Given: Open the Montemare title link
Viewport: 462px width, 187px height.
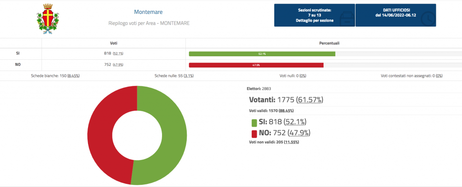Looking at the screenshot, I should [x=148, y=12].
